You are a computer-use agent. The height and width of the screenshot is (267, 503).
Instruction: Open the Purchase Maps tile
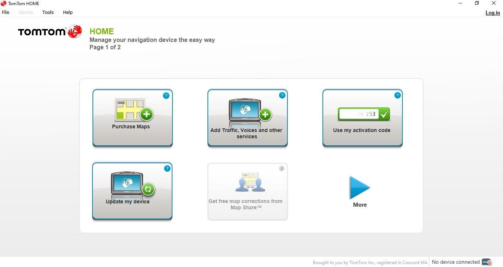(132, 118)
